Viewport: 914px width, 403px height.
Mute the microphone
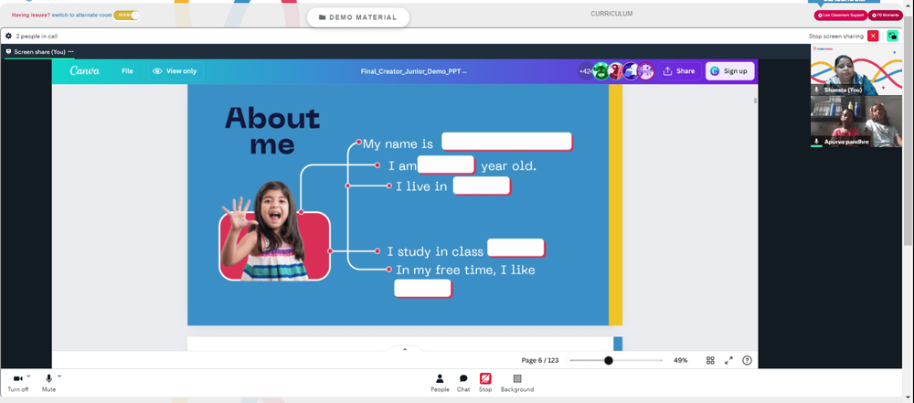coord(48,383)
